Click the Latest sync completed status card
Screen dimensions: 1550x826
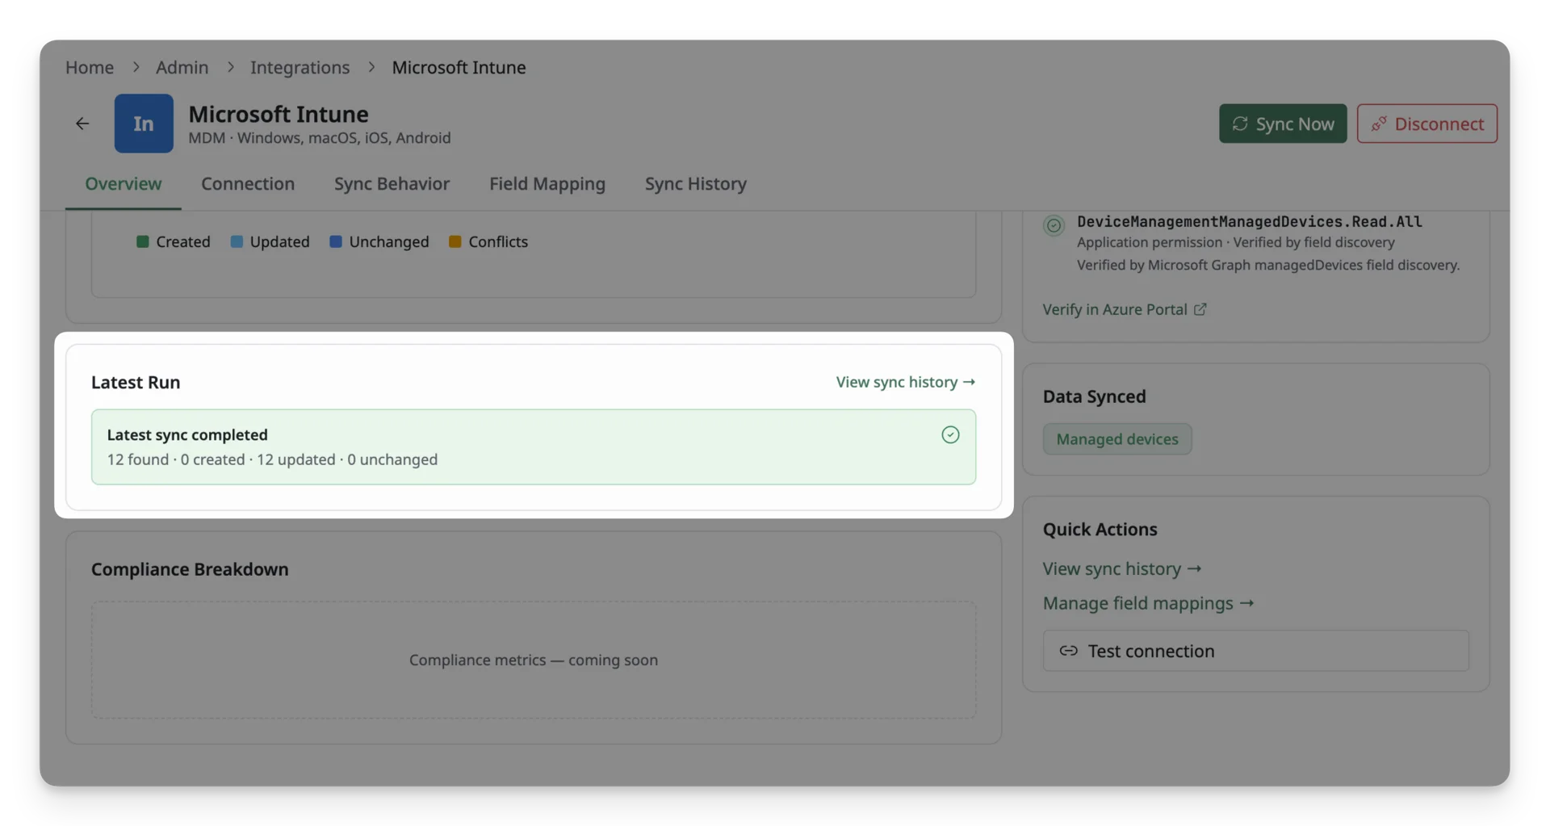(534, 447)
